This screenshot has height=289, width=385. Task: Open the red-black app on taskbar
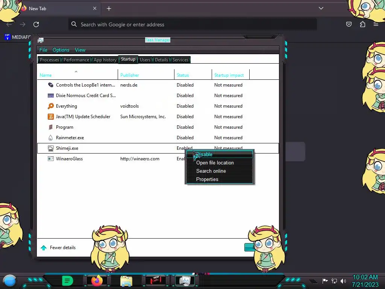tap(155, 280)
